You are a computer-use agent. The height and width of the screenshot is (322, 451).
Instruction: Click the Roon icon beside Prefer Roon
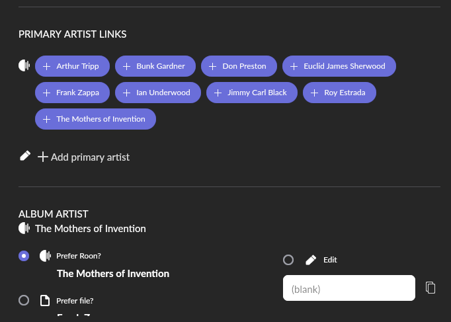pyautogui.click(x=45, y=256)
